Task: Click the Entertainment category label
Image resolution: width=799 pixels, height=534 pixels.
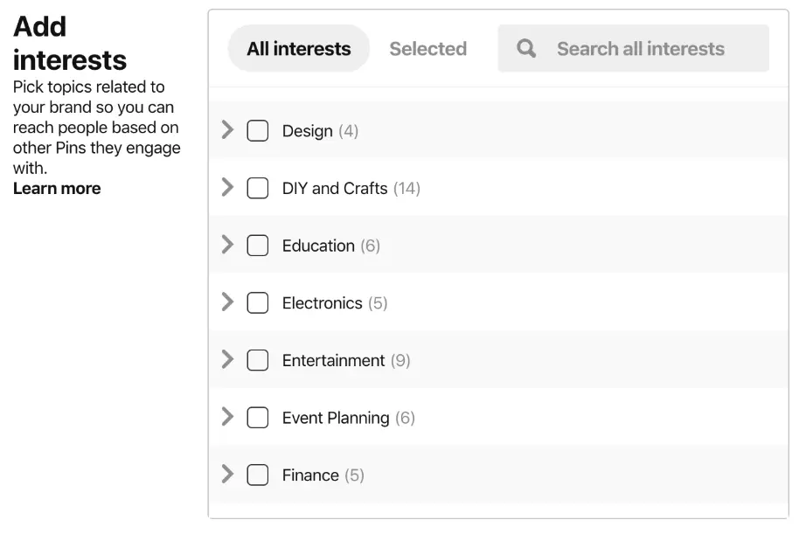Action: (333, 360)
